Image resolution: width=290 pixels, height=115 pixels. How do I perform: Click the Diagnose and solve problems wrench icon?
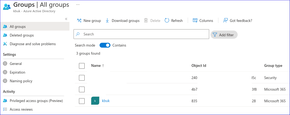(x=5, y=44)
